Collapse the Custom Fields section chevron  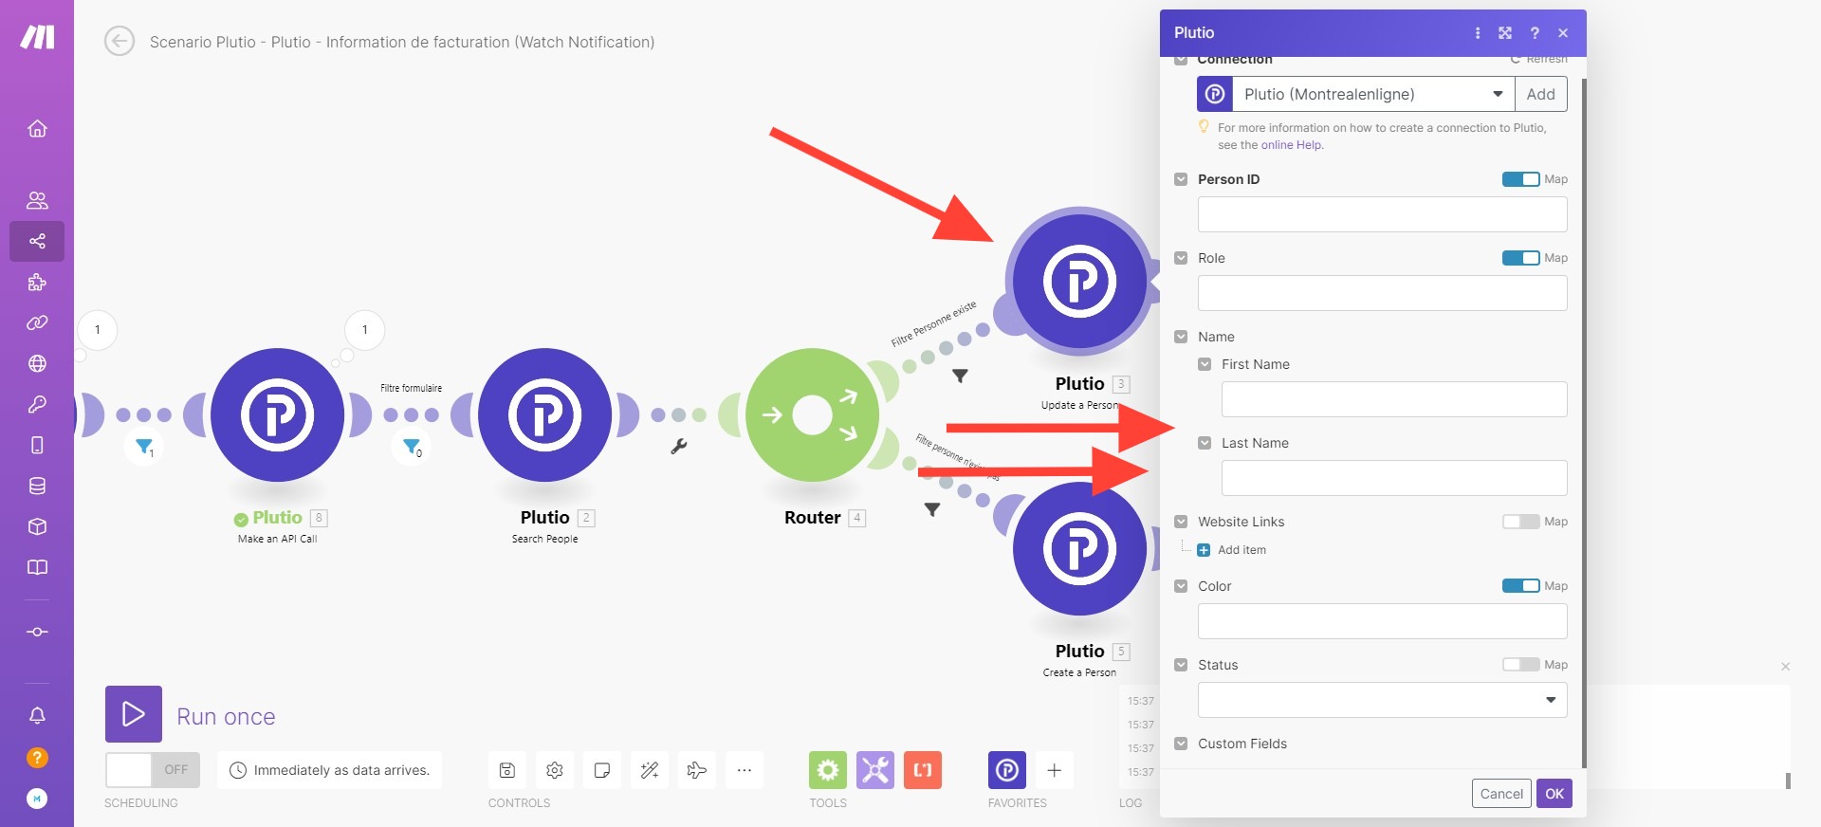pos(1181,744)
